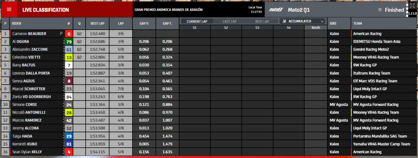Click the S1 sector column header
Viewport: 418px width, 158px height.
point(195,27)
